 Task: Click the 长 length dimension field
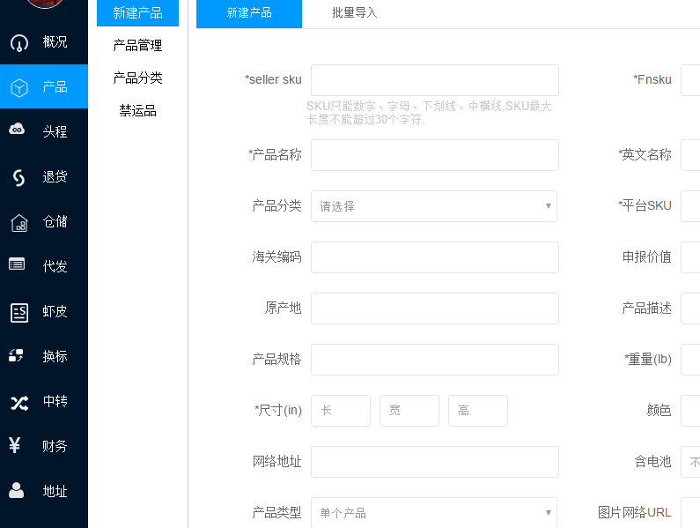point(341,411)
